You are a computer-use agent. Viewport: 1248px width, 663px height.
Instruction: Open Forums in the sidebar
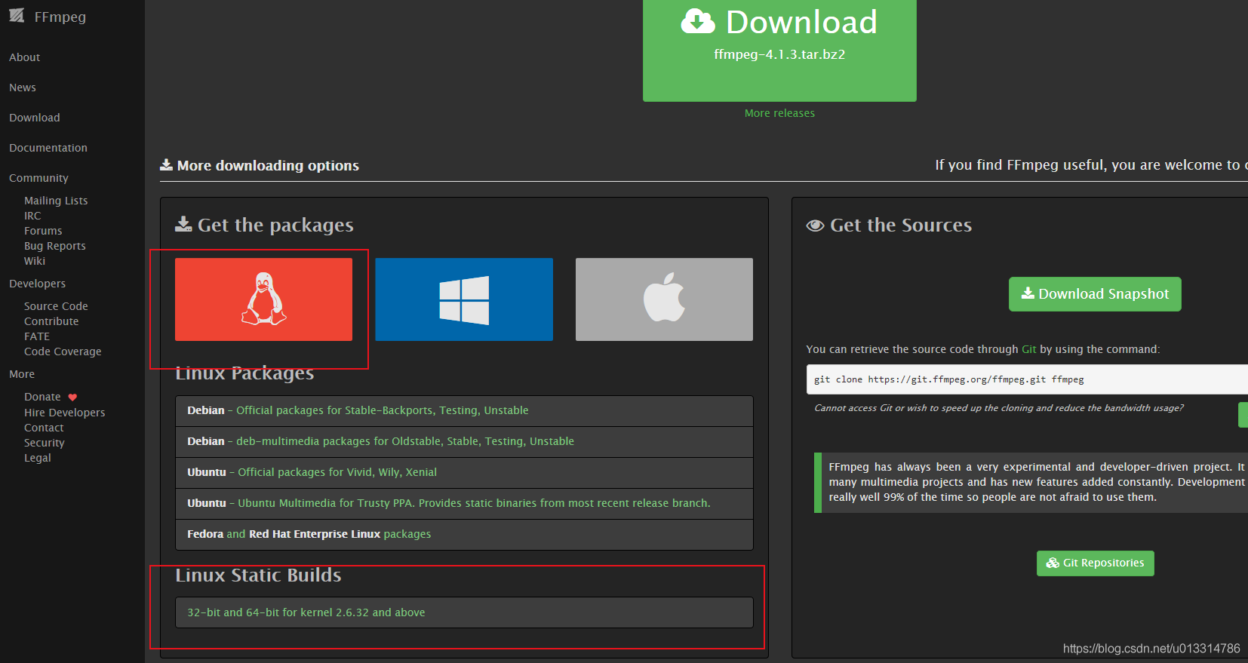43,231
